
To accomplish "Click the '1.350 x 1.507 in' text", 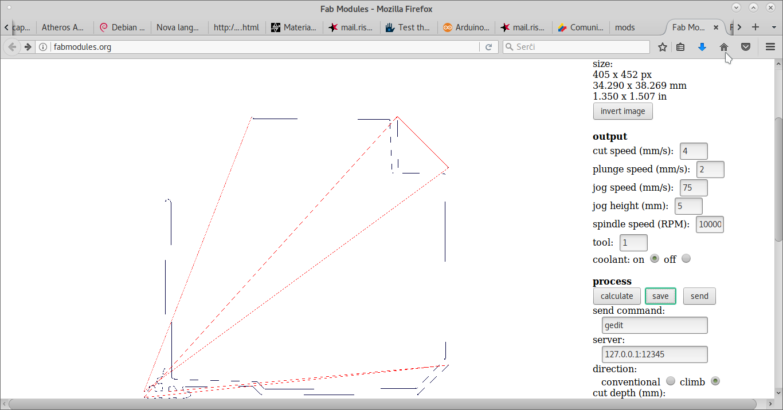I will (x=629, y=96).
